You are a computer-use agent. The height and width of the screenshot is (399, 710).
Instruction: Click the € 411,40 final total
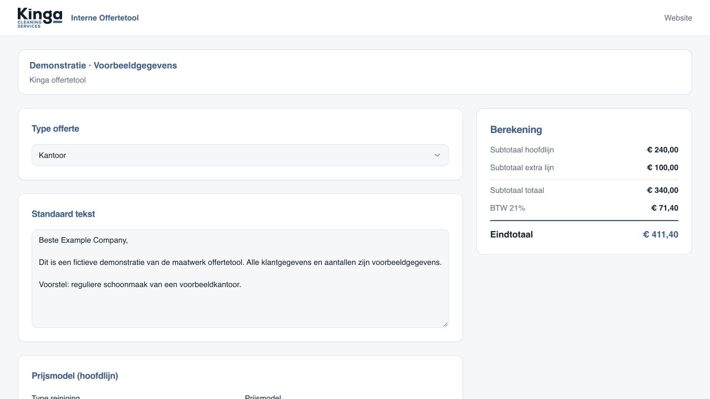pyautogui.click(x=660, y=234)
